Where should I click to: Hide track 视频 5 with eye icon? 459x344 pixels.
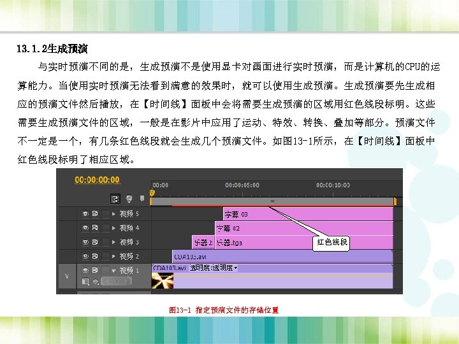point(85,214)
